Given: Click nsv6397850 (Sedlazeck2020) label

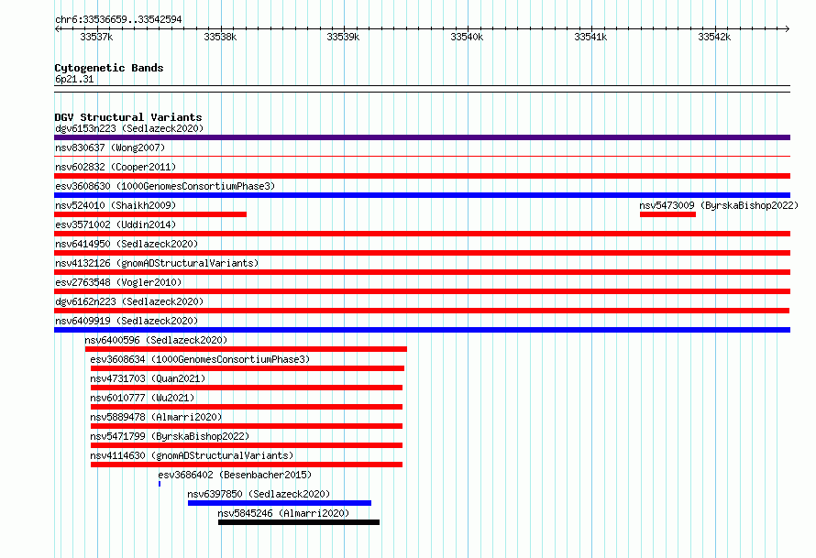Looking at the screenshot, I should tap(259, 494).
